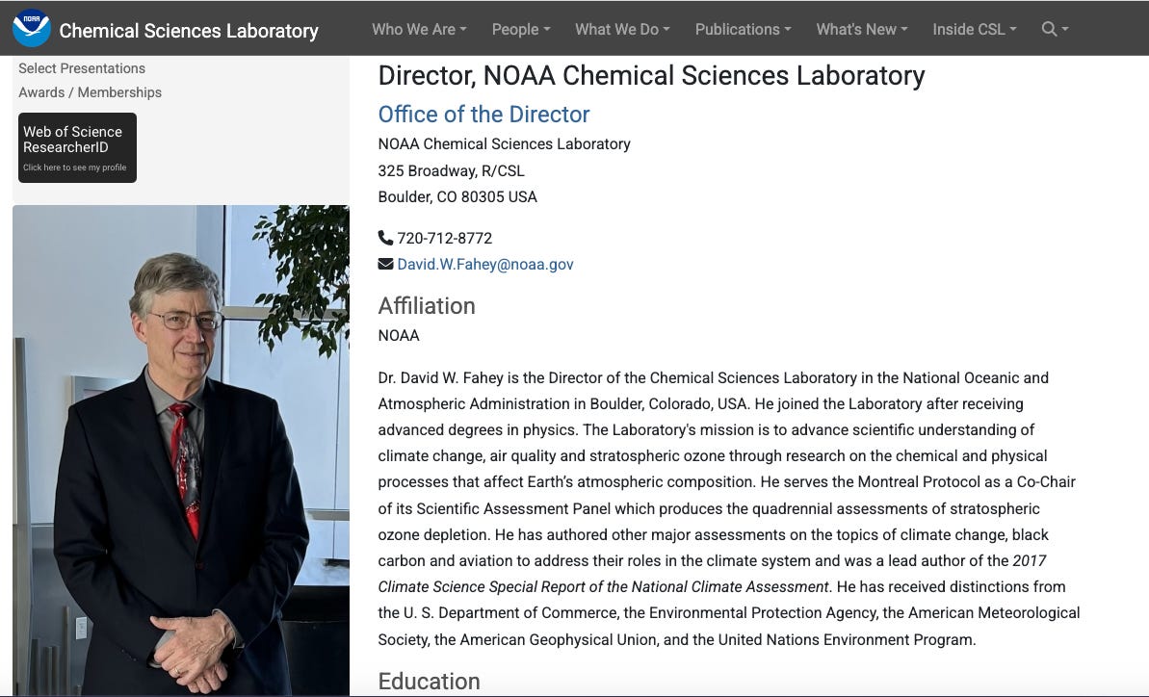Click the envelope icon next to email
Image resolution: width=1149 pixels, height=697 pixels.
point(385,264)
